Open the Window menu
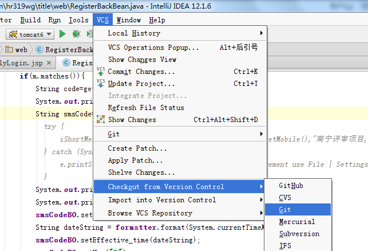This screenshot has width=368, height=251. (x=129, y=20)
